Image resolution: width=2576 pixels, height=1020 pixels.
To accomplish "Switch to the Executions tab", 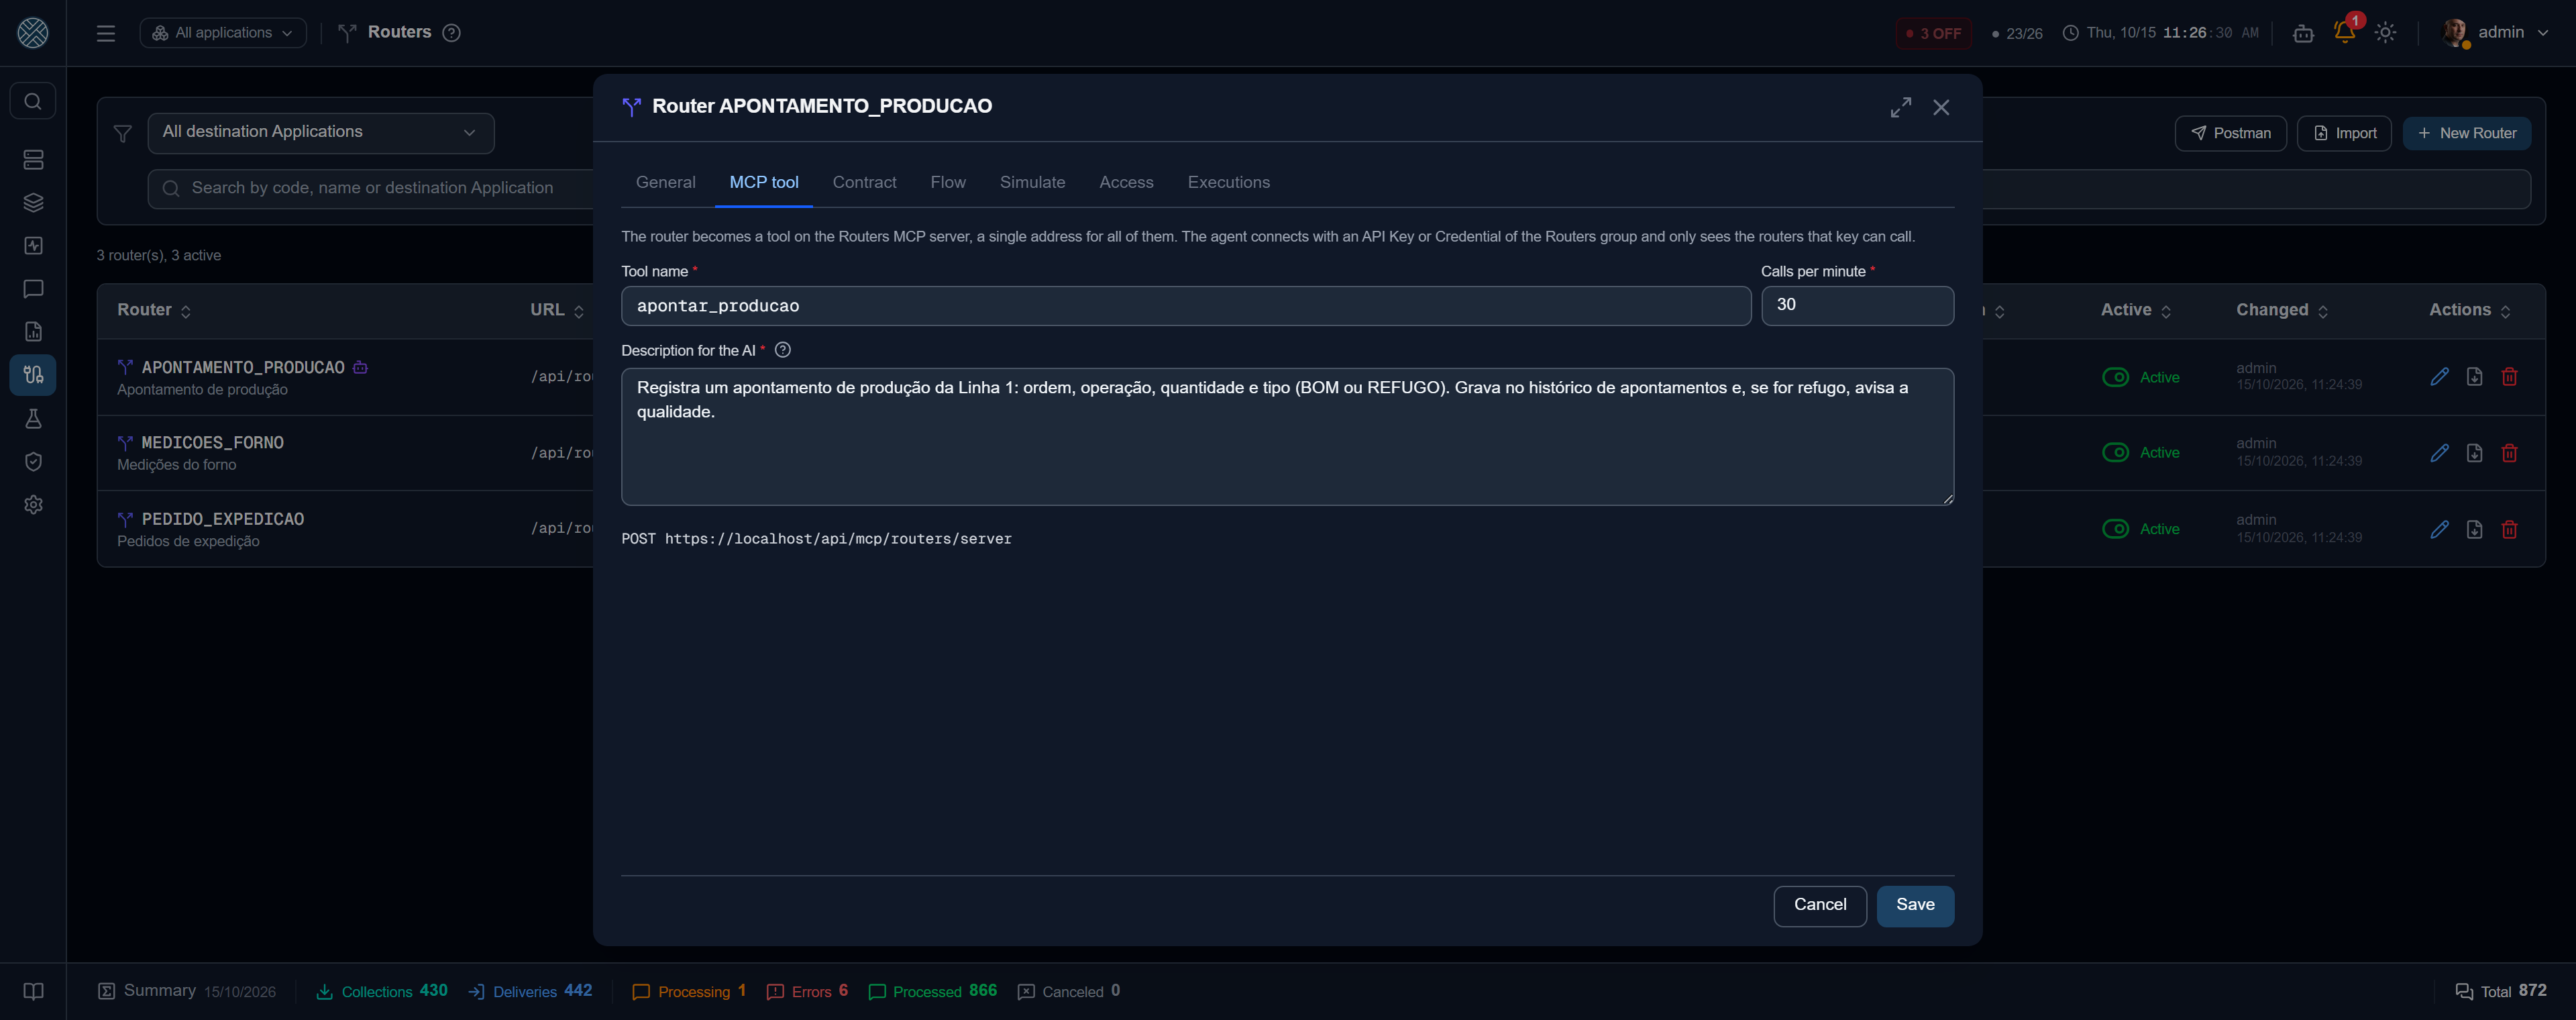I will [x=1229, y=183].
